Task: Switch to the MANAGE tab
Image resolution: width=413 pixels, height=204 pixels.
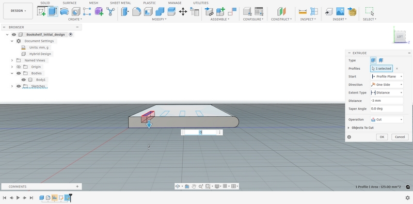Action: click(174, 3)
